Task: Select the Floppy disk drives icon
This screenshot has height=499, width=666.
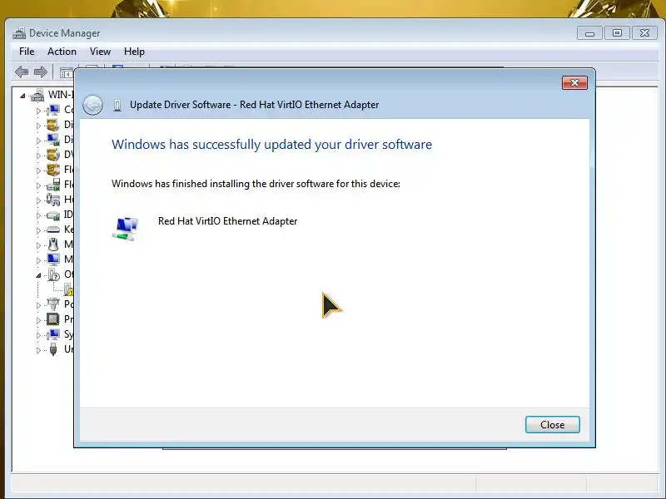Action: 53,170
